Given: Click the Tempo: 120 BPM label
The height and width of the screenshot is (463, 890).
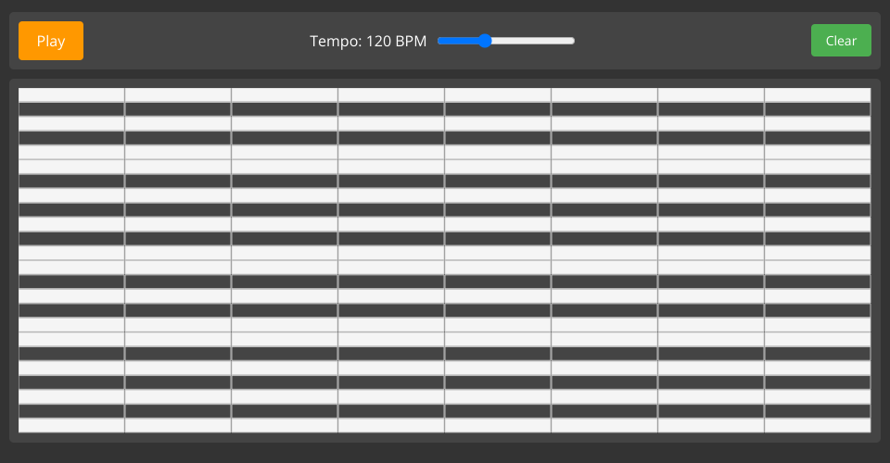Looking at the screenshot, I should point(368,41).
